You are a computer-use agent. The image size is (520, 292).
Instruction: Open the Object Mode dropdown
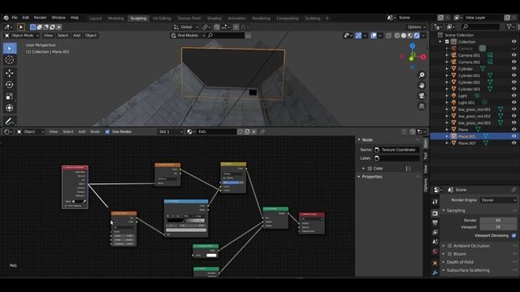(x=22, y=36)
